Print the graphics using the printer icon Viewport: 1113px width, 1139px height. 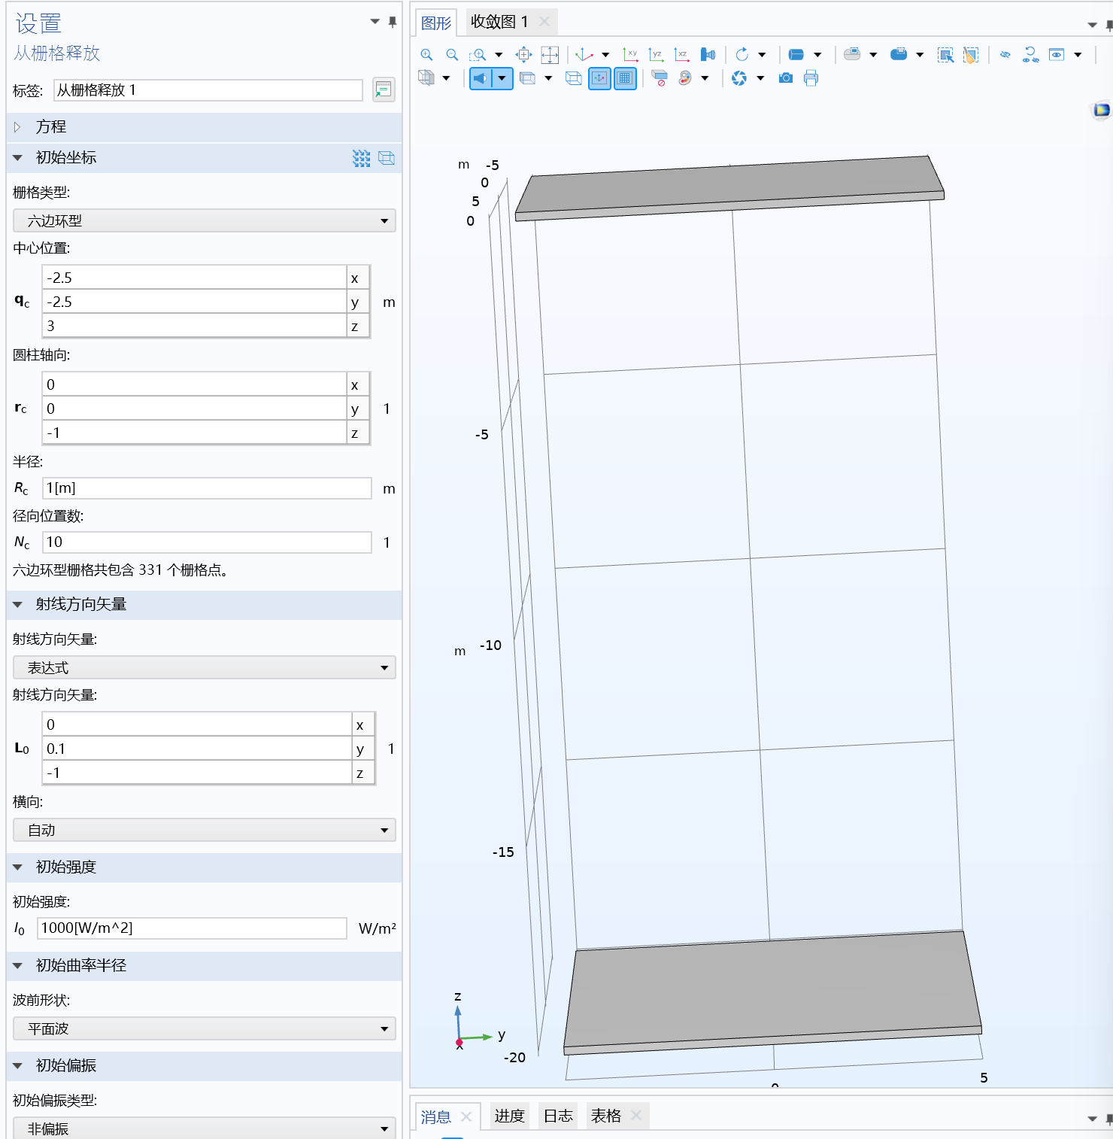811,77
